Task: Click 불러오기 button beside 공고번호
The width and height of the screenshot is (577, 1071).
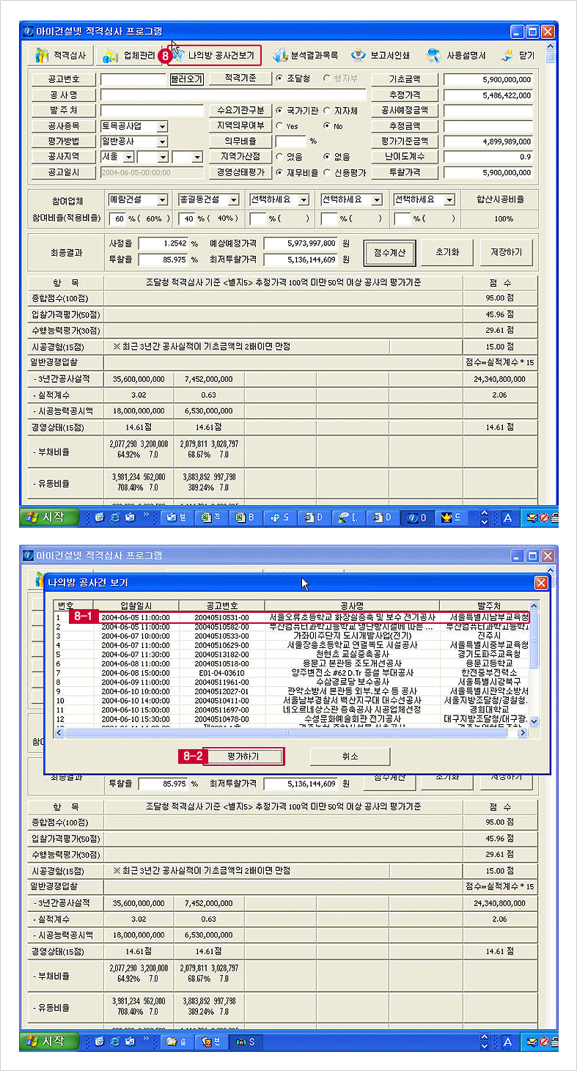Action: click(x=186, y=78)
